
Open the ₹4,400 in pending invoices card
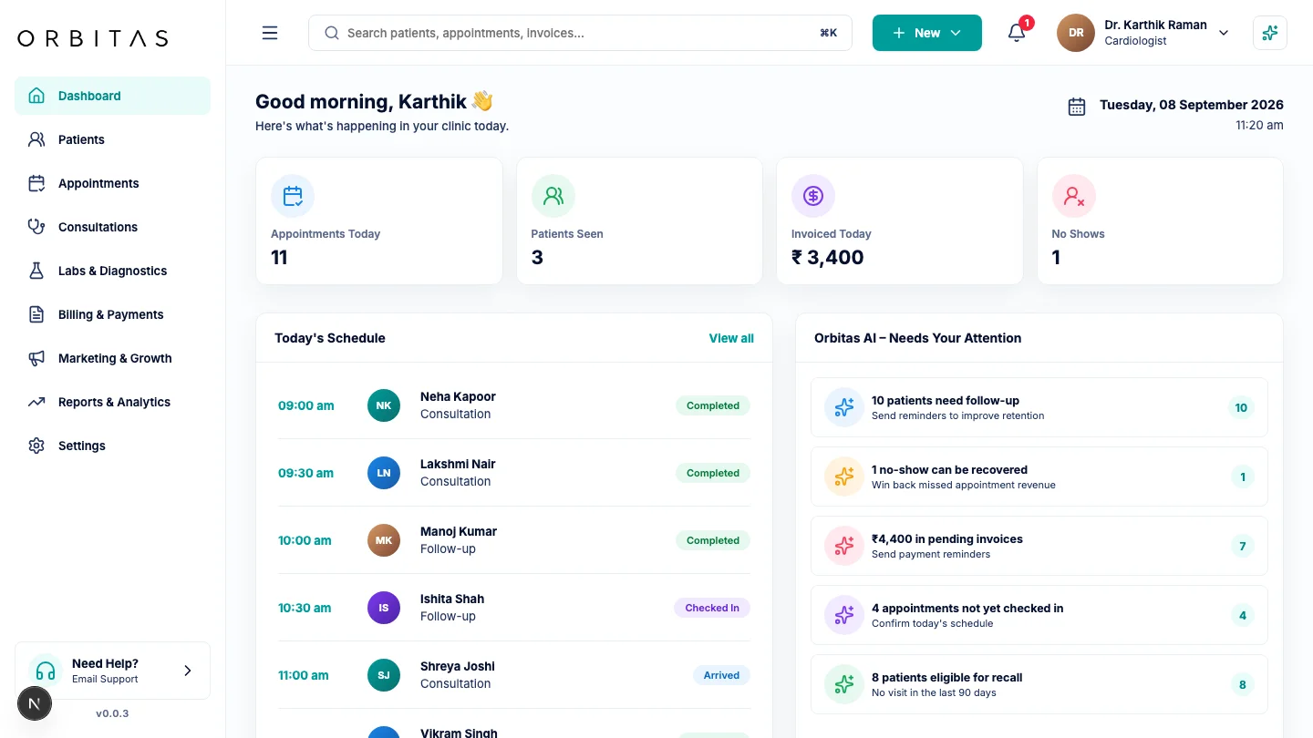(1039, 546)
